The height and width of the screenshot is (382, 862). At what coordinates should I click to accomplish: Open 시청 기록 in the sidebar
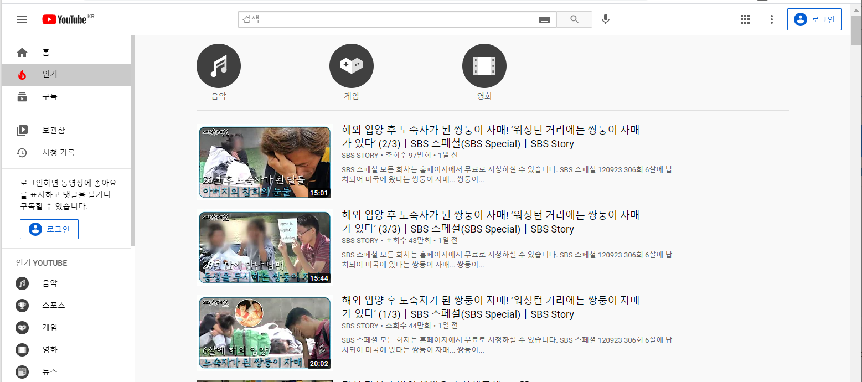coord(66,153)
